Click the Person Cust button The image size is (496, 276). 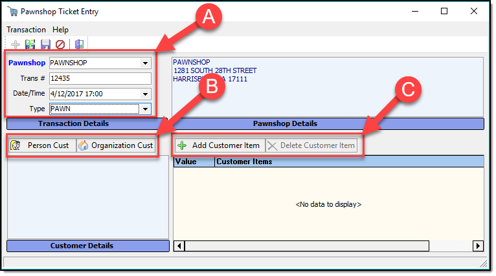click(x=42, y=145)
